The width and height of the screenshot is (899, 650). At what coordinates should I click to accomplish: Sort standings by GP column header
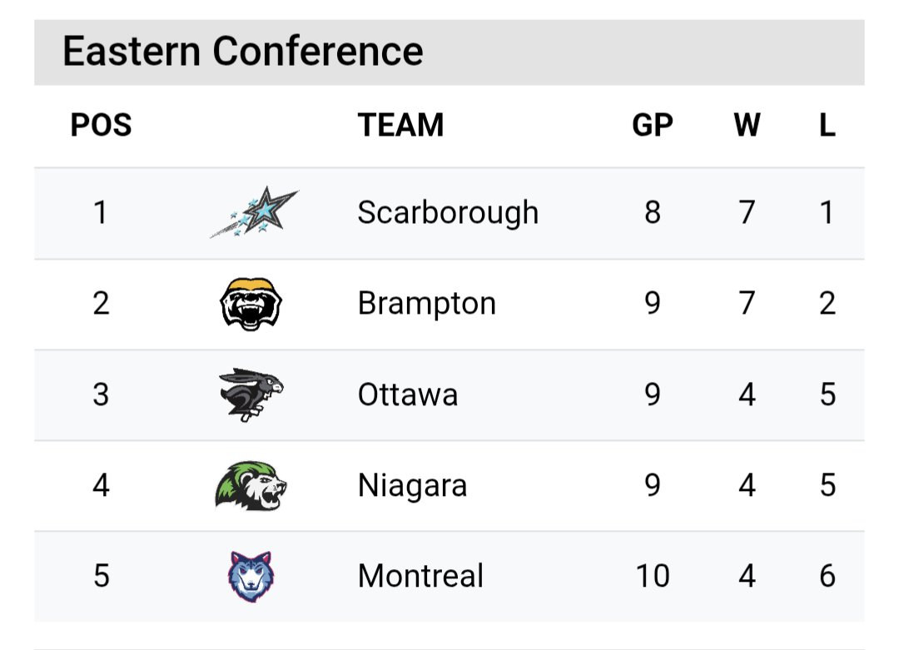653,125
